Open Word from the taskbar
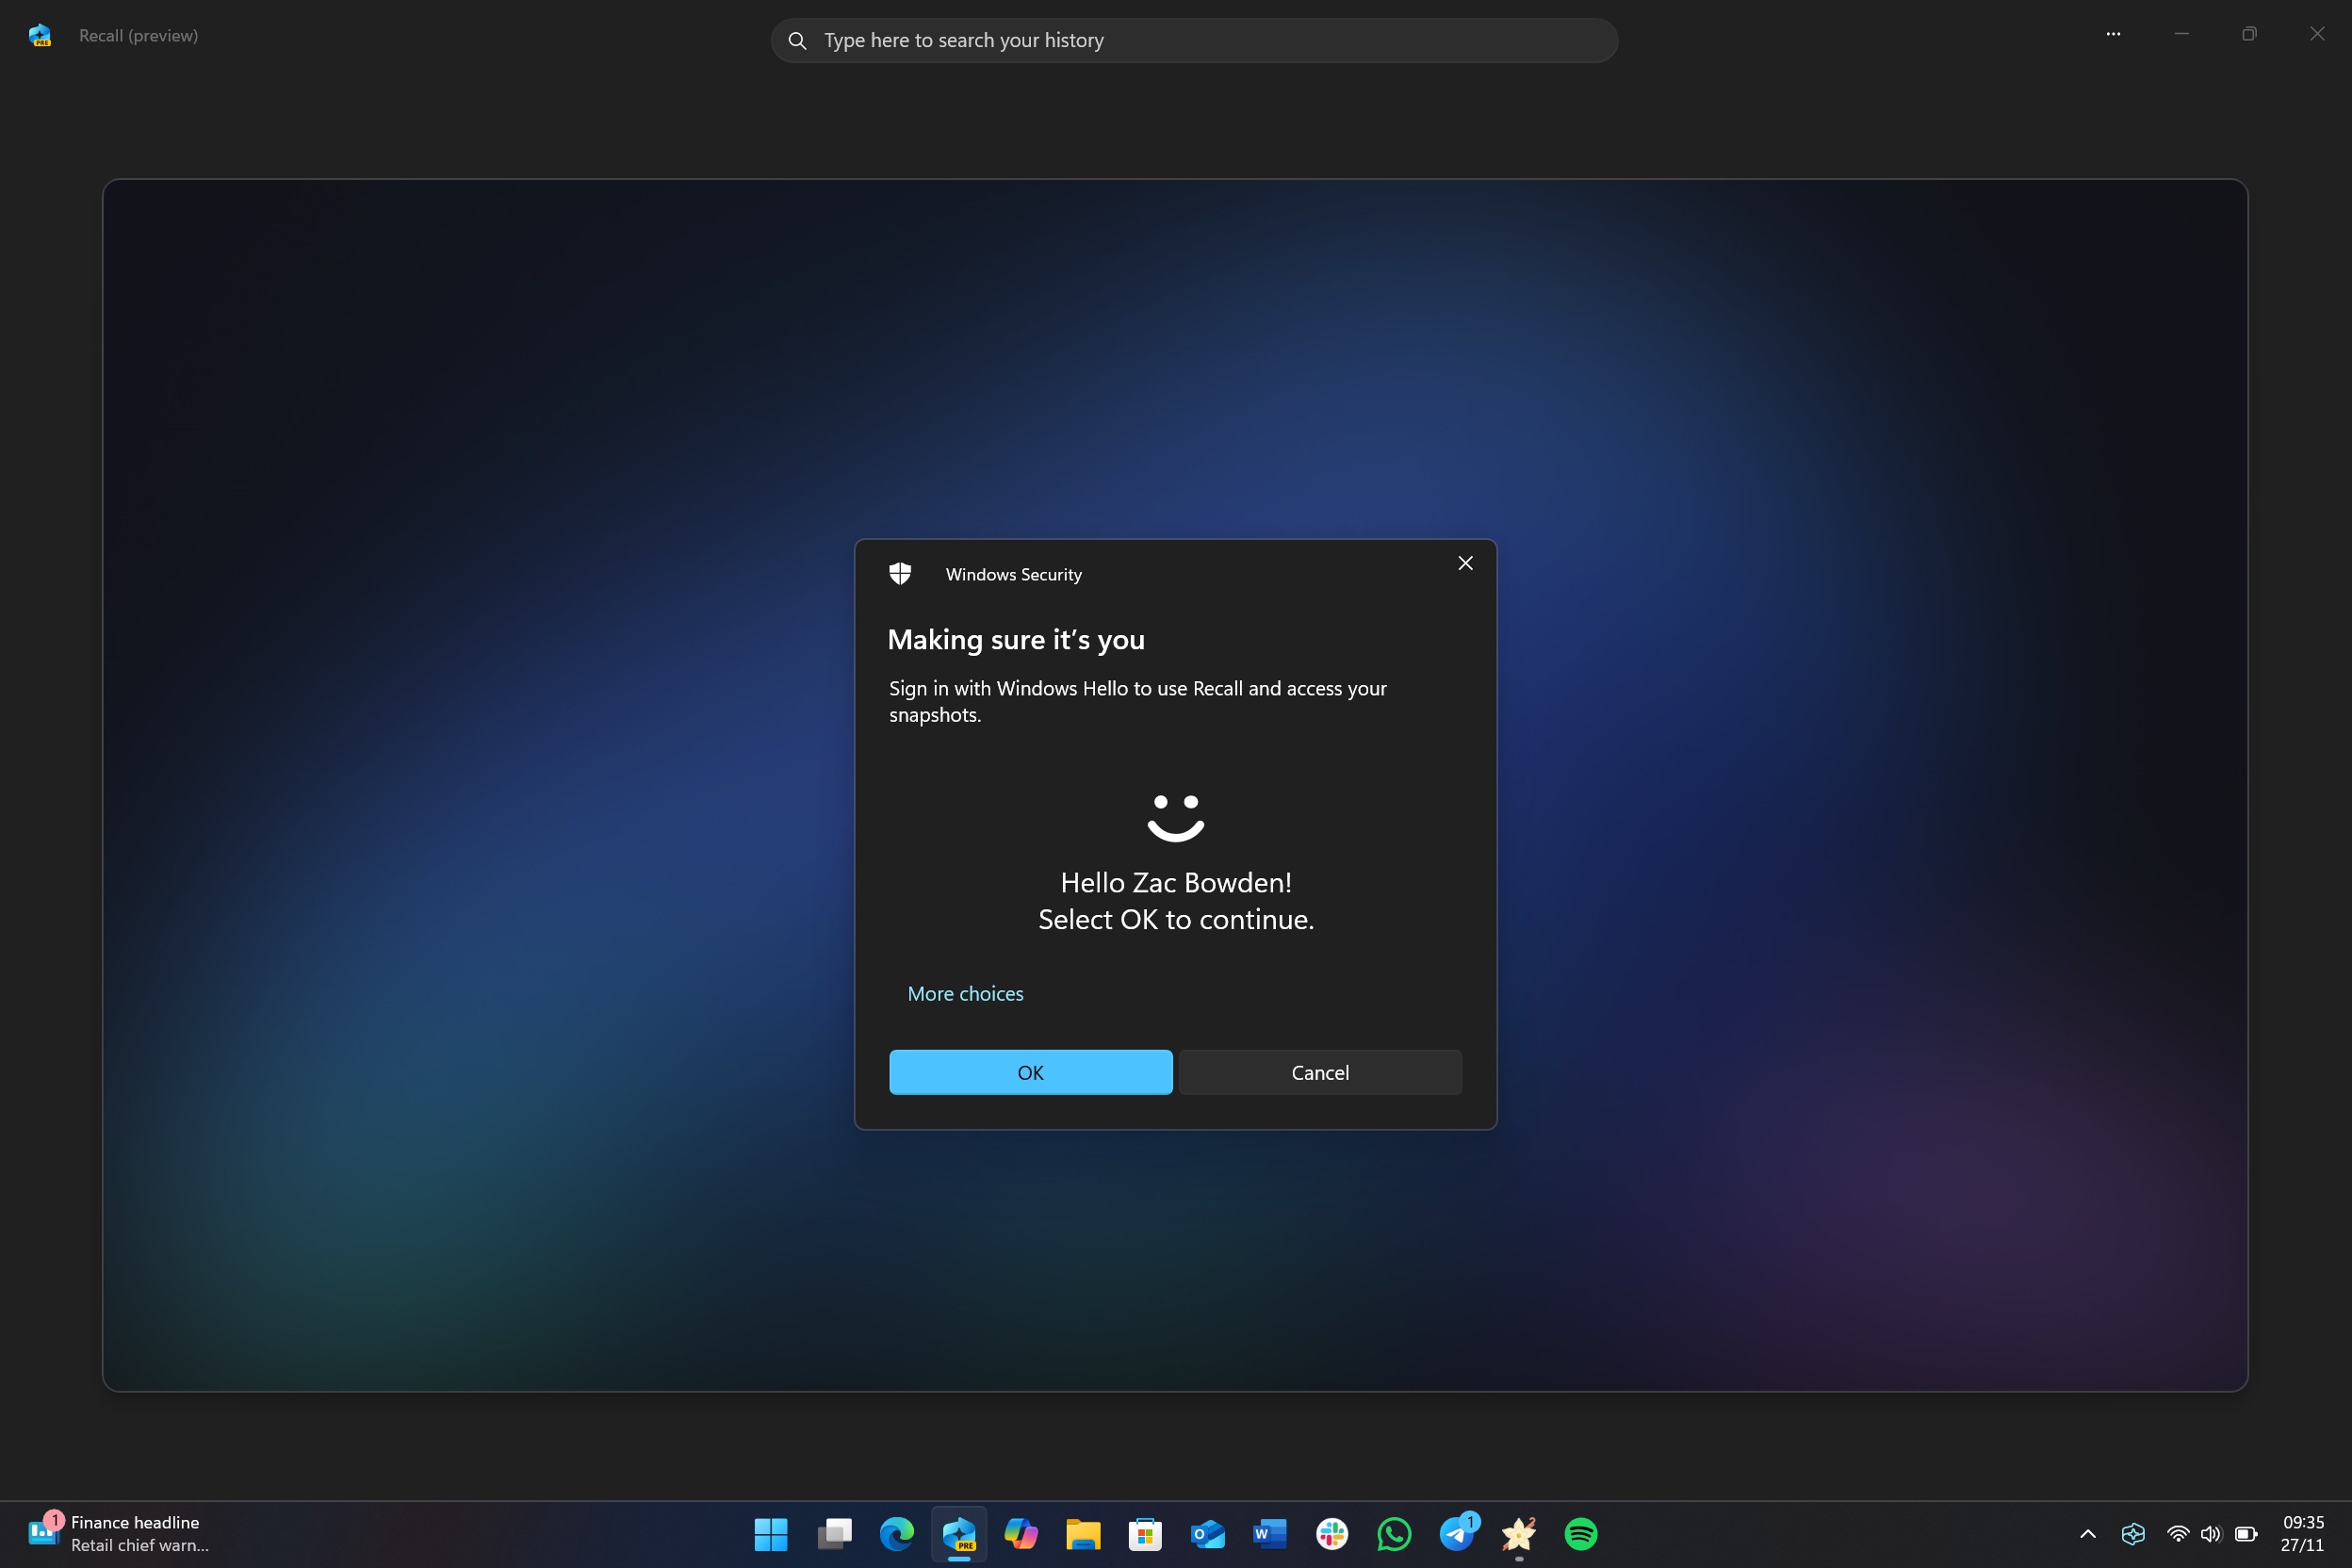This screenshot has width=2352, height=1568. coord(1270,1533)
